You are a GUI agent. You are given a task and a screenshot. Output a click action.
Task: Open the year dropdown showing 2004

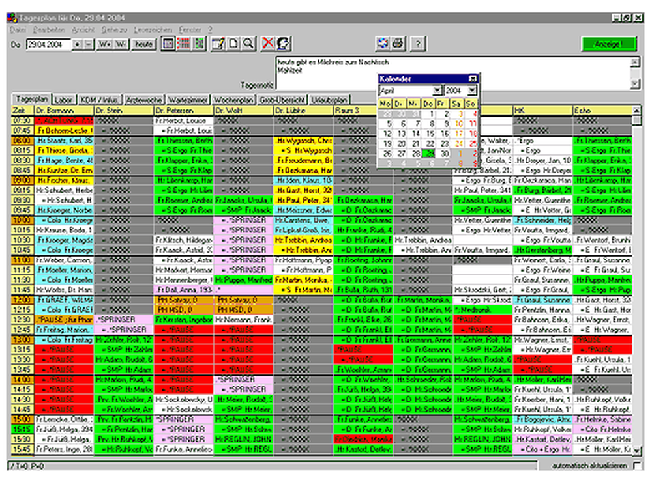[x=471, y=90]
